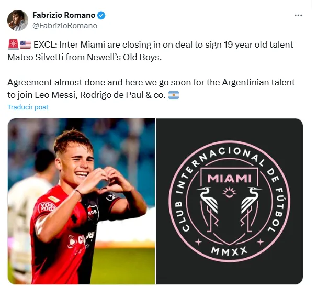This screenshot has width=317, height=286.
Task: Click the red siren emoji
Action: tap(13, 45)
